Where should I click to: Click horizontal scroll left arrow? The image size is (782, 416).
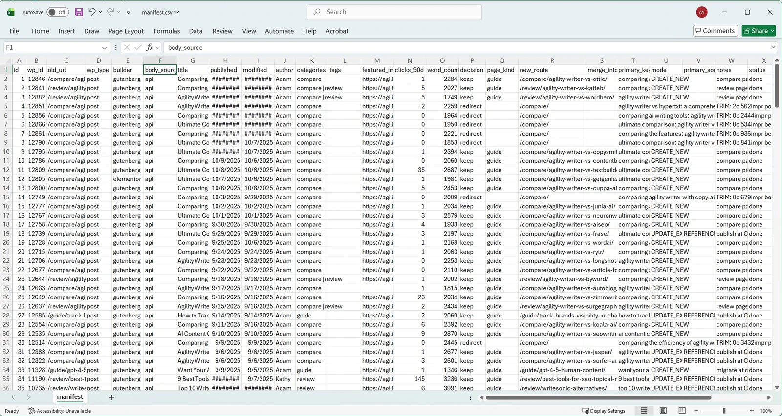(x=481, y=397)
